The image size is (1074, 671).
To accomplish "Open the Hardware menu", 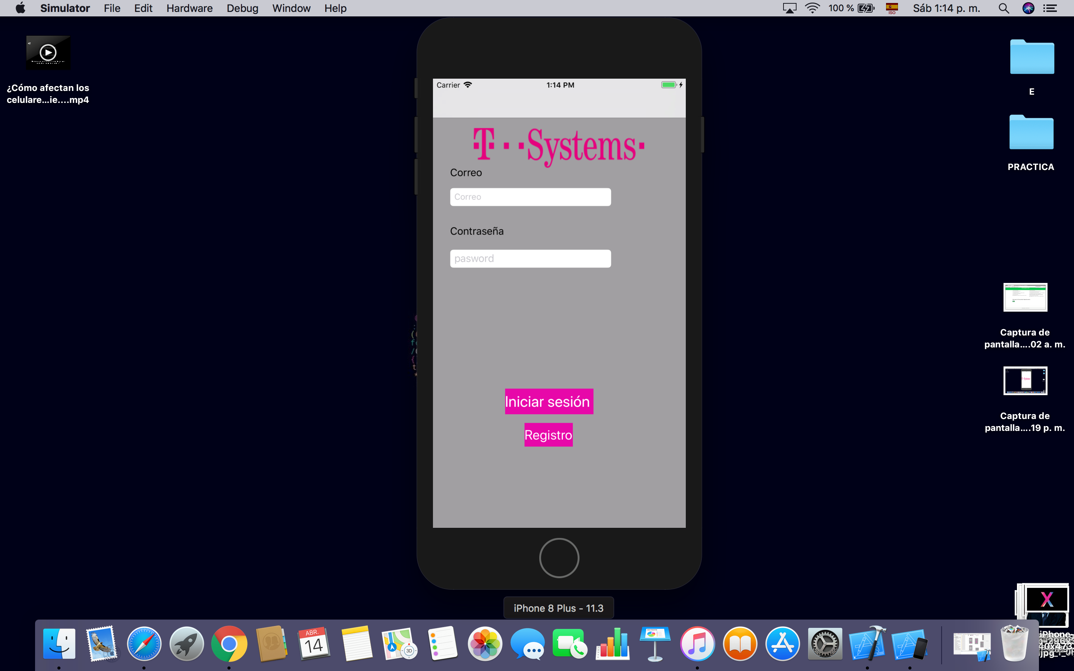I will pos(189,9).
